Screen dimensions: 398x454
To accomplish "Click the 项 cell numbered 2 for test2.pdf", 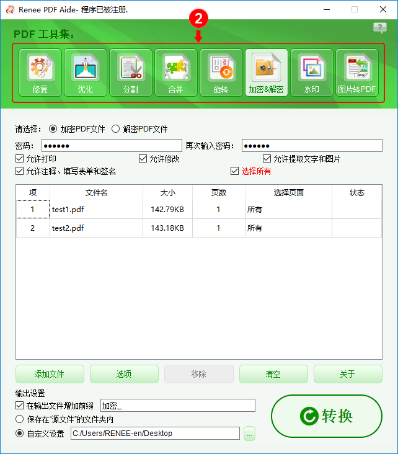I will click(33, 228).
